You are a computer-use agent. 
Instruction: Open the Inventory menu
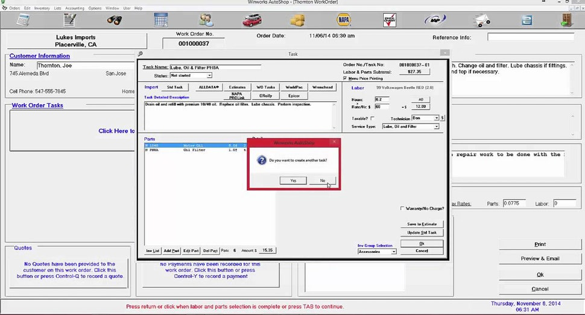pyautogui.click(x=42, y=8)
